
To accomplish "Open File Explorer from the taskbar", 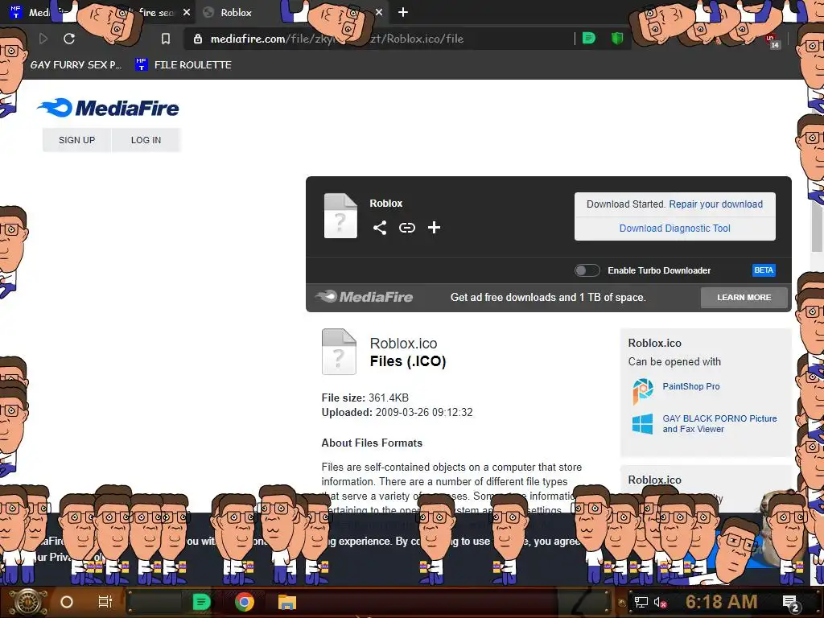I will pos(287,602).
